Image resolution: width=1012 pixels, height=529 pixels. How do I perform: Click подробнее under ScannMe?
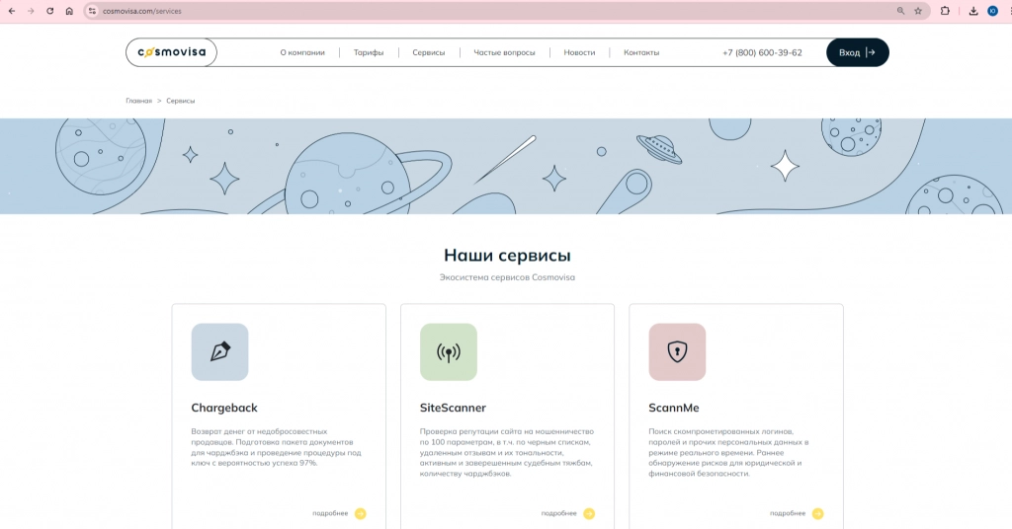tap(788, 513)
